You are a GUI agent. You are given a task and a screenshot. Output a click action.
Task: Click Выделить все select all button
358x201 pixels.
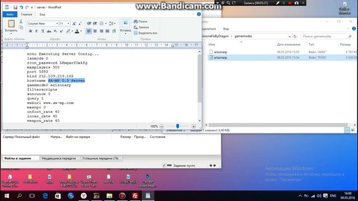point(145,33)
